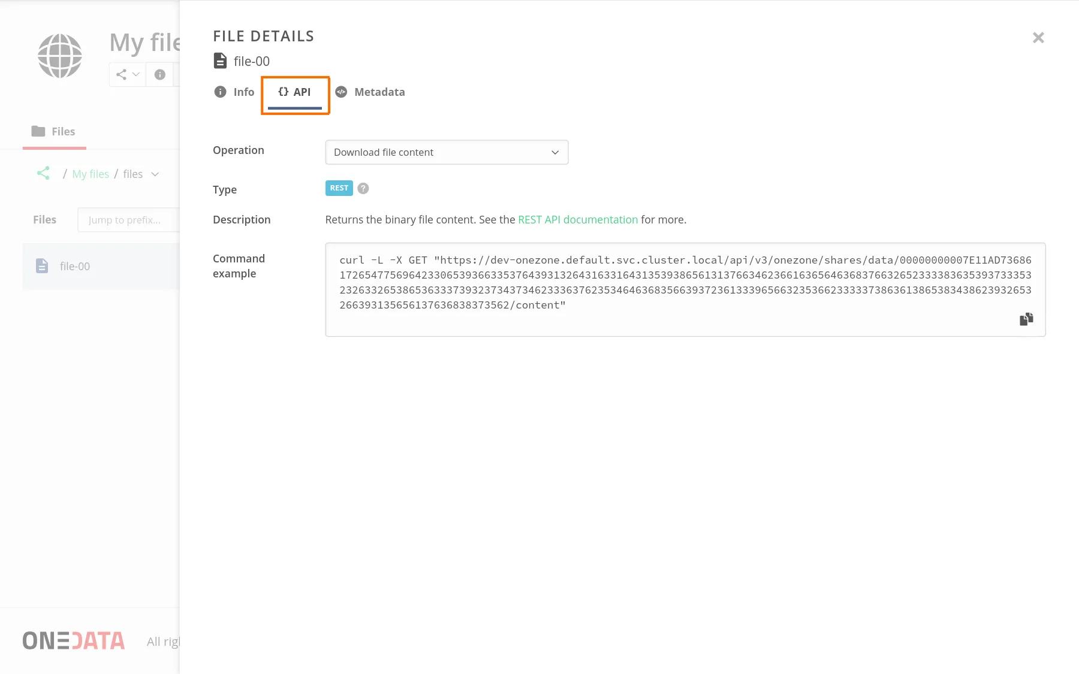Click the My files breadcrumb link
1079x674 pixels.
[x=90, y=174]
